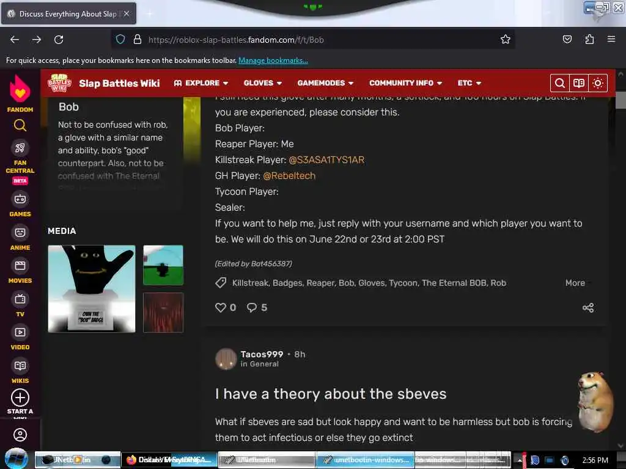Expand the Gamemodes menu
This screenshot has width=626, height=469.
[325, 83]
